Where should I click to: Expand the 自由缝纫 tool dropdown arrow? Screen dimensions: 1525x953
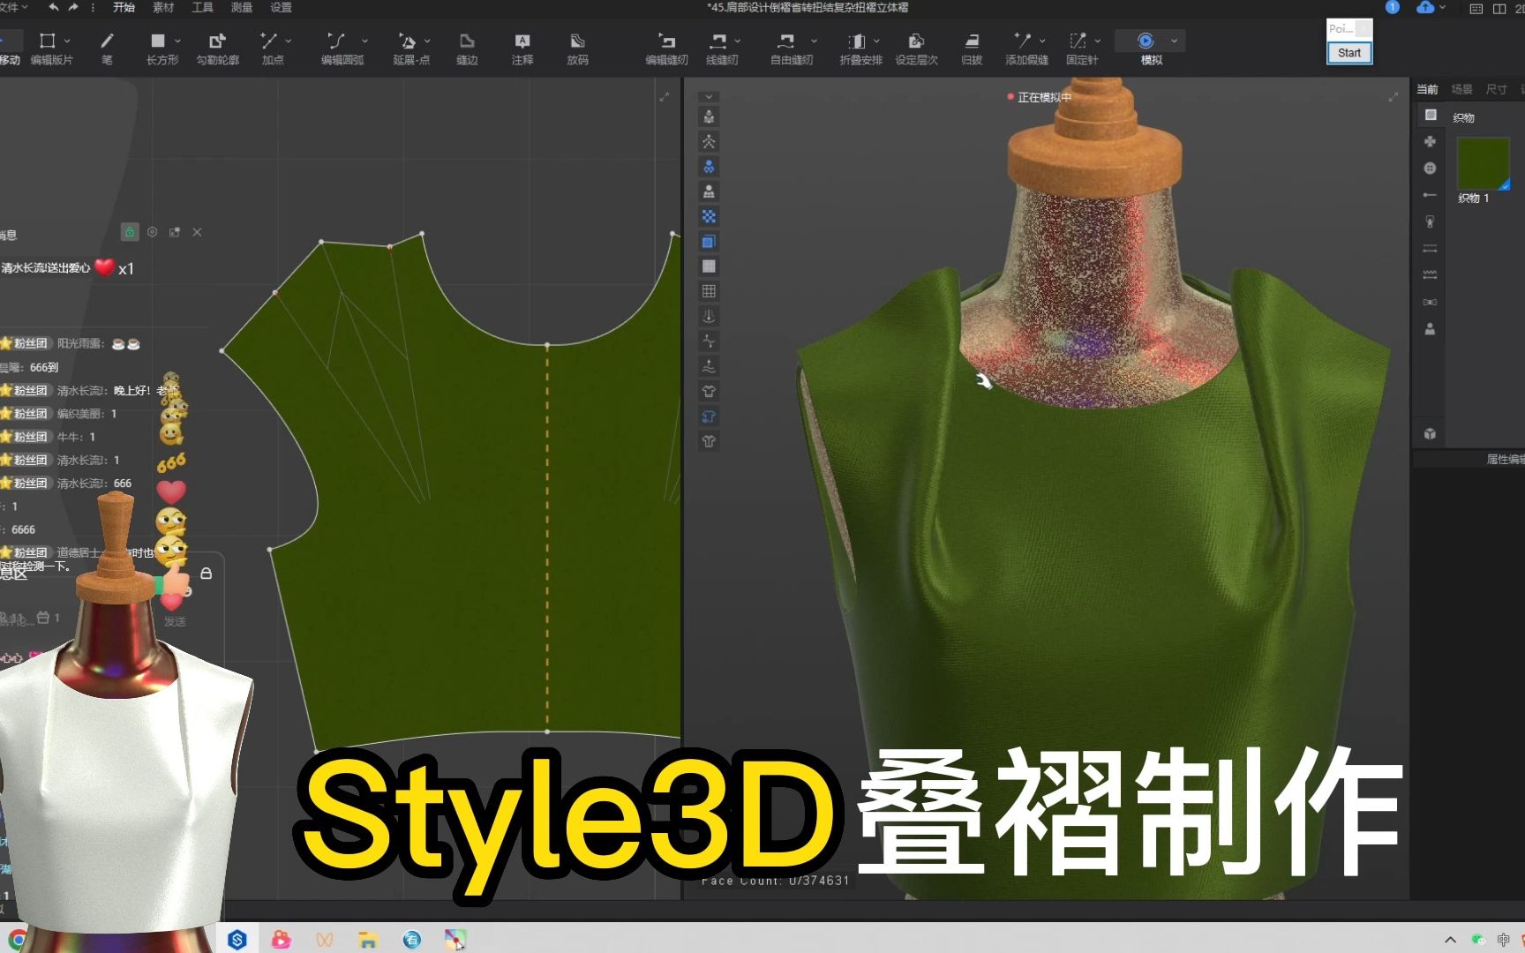814,41
